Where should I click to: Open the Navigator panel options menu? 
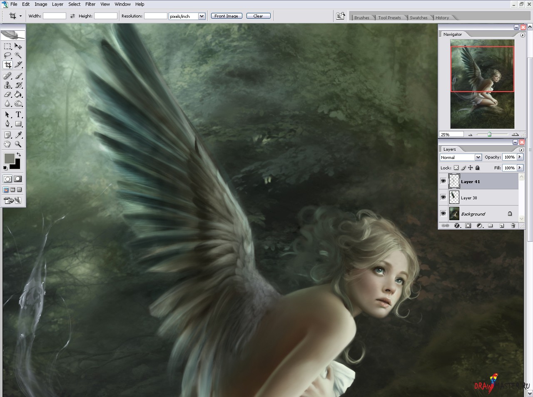523,35
